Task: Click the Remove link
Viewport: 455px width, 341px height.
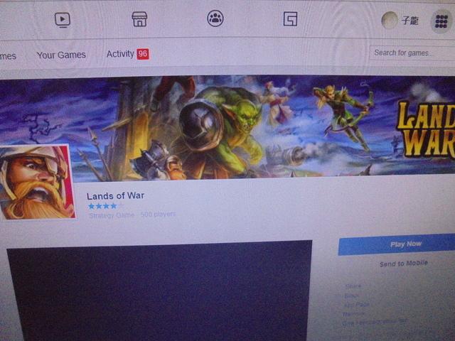Action: pos(354,314)
